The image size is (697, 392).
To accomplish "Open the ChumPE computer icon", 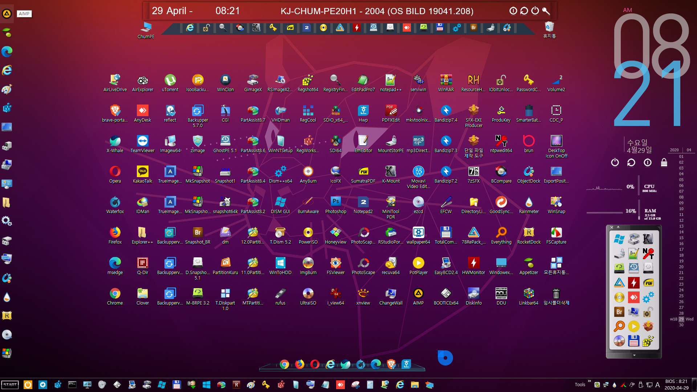I will pyautogui.click(x=146, y=30).
